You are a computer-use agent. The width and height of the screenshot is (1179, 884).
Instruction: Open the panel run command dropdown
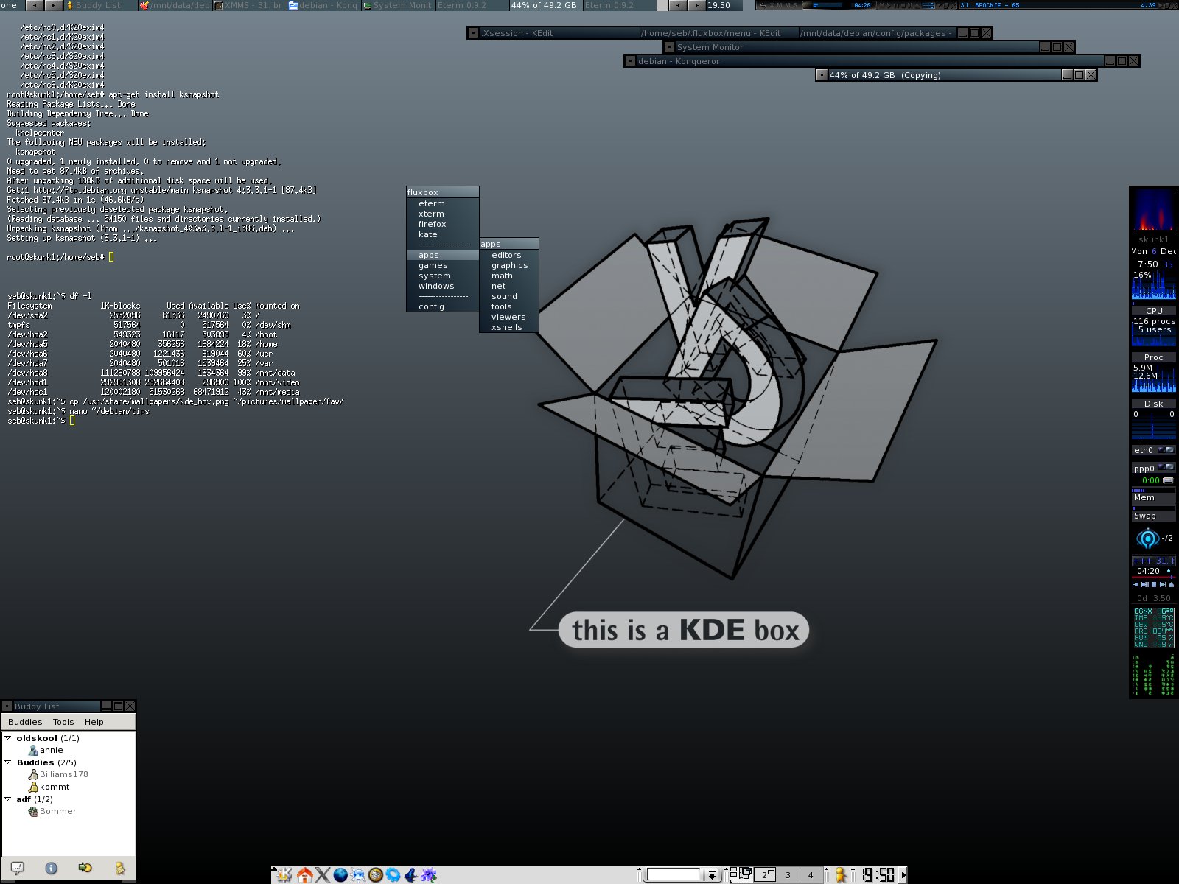712,875
